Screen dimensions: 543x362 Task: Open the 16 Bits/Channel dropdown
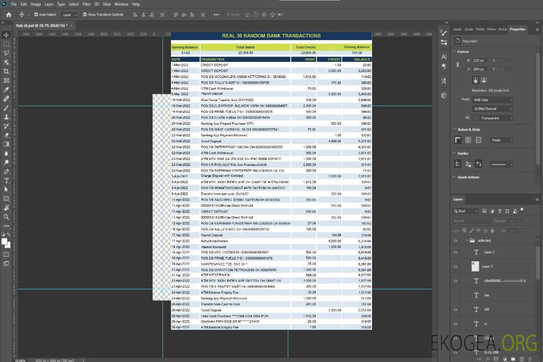point(492,109)
